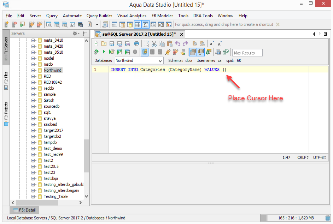Click the F5: Detail button
333x224 pixels.
24,210
